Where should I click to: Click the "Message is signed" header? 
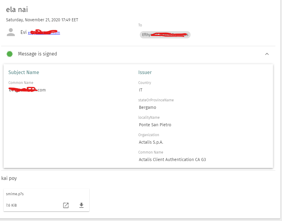point(38,54)
